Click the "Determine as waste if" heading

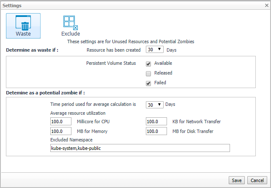pos(32,50)
